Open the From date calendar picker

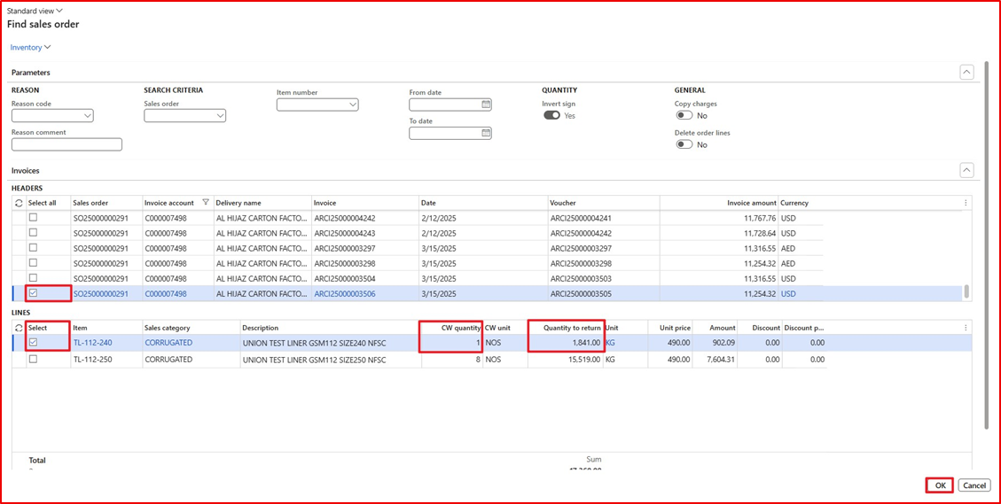(x=486, y=105)
